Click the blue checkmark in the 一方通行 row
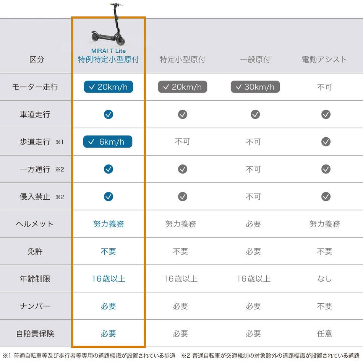Viewport: 363px width, 363px height. [109, 169]
